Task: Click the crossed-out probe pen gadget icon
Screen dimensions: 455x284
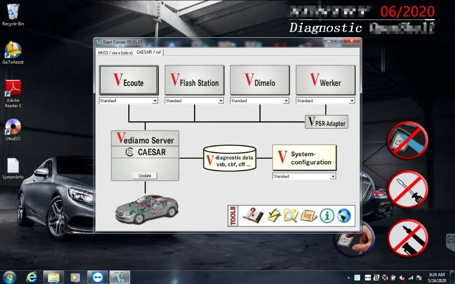Action: pyautogui.click(x=407, y=238)
